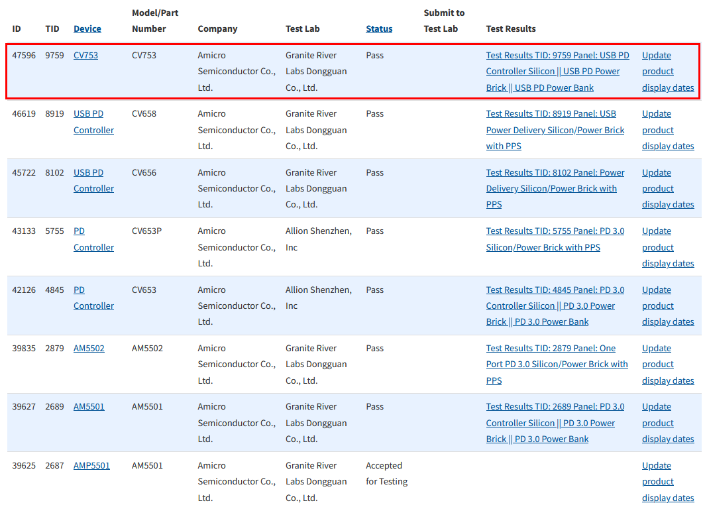View Test Results TID: 8102

tap(555, 188)
